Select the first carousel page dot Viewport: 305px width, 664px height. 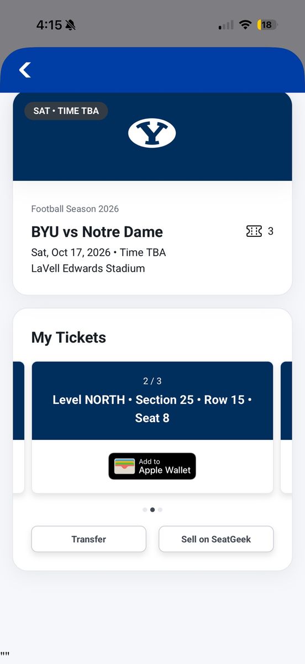pos(145,510)
